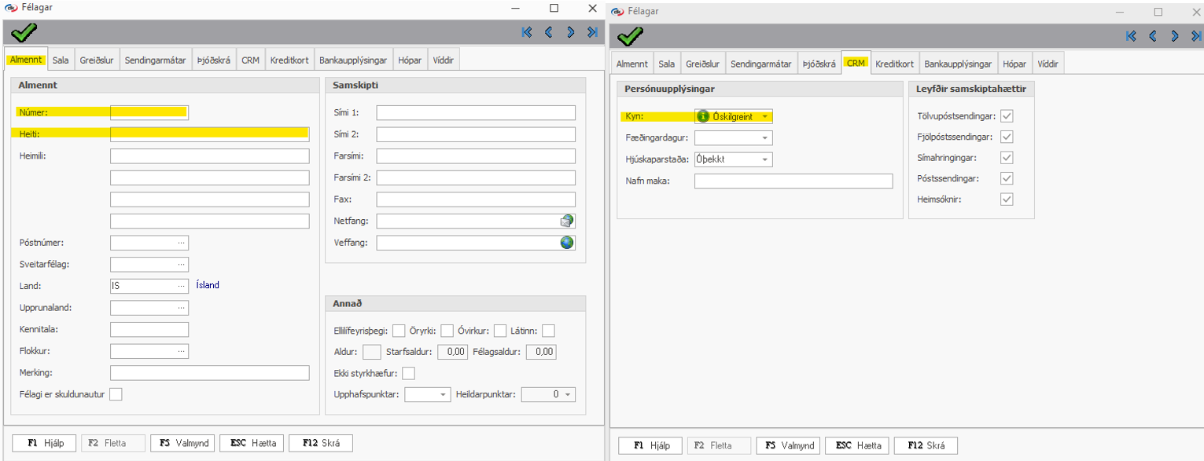Go to next record in right window
Image resolution: width=1204 pixels, height=461 pixels.
click(x=1174, y=36)
